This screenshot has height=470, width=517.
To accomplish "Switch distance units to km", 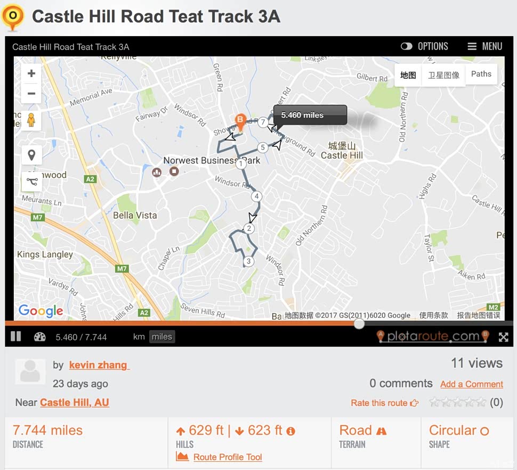I will pos(139,336).
